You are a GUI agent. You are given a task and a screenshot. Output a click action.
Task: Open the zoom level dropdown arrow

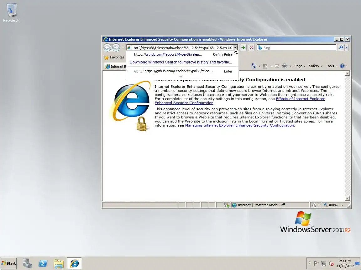point(343,205)
